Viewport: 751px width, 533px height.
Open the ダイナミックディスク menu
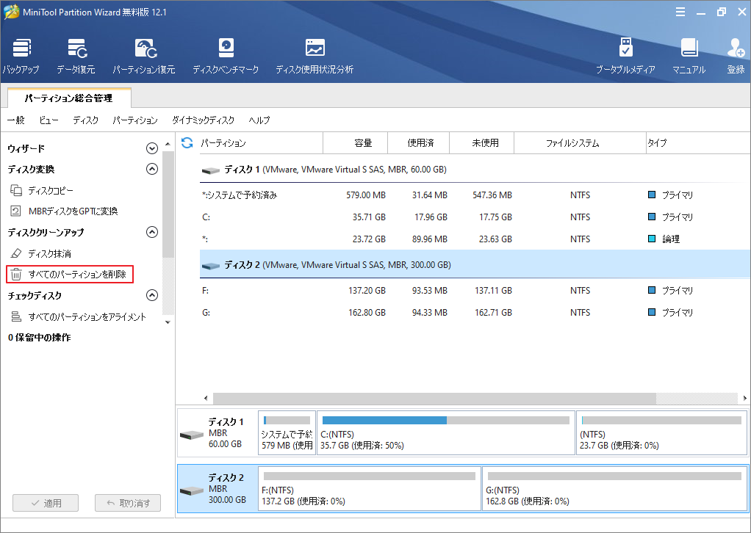click(203, 120)
